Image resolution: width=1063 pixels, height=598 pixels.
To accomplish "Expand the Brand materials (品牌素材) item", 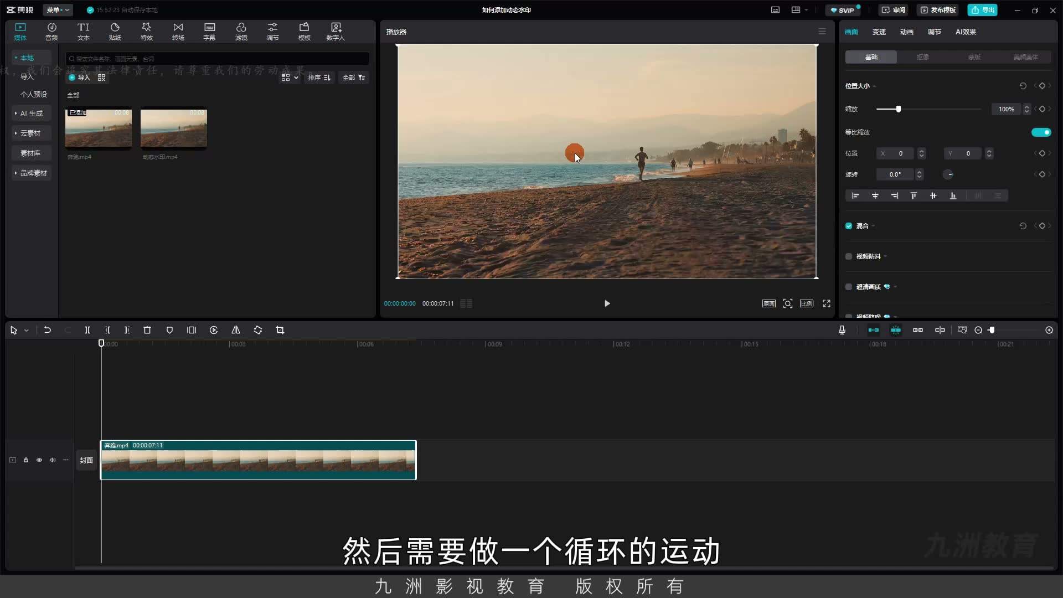I will point(31,173).
